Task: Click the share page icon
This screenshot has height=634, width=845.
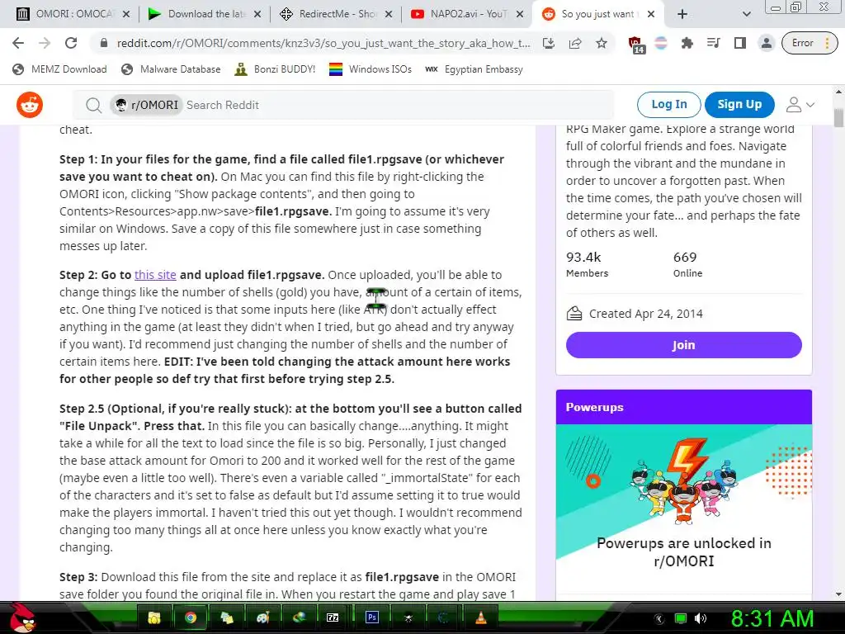Action: [575, 43]
